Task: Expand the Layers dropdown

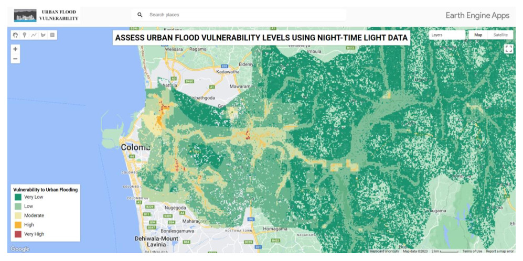Action: pos(446,35)
